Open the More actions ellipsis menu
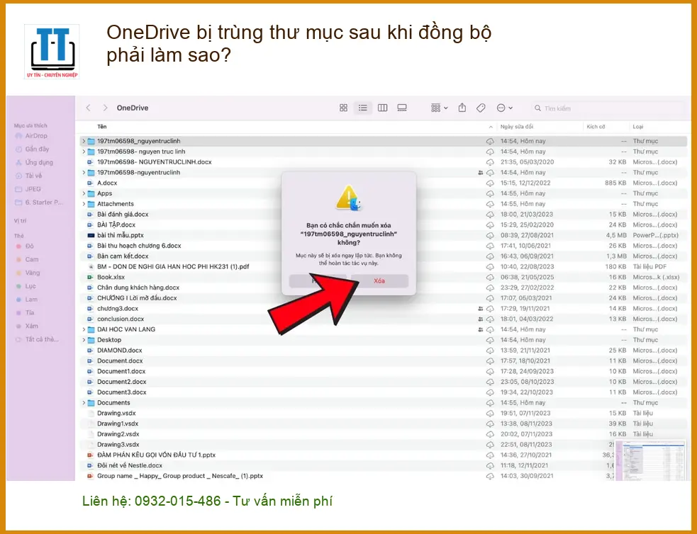Viewport: 697px width, 534px height. 505,108
